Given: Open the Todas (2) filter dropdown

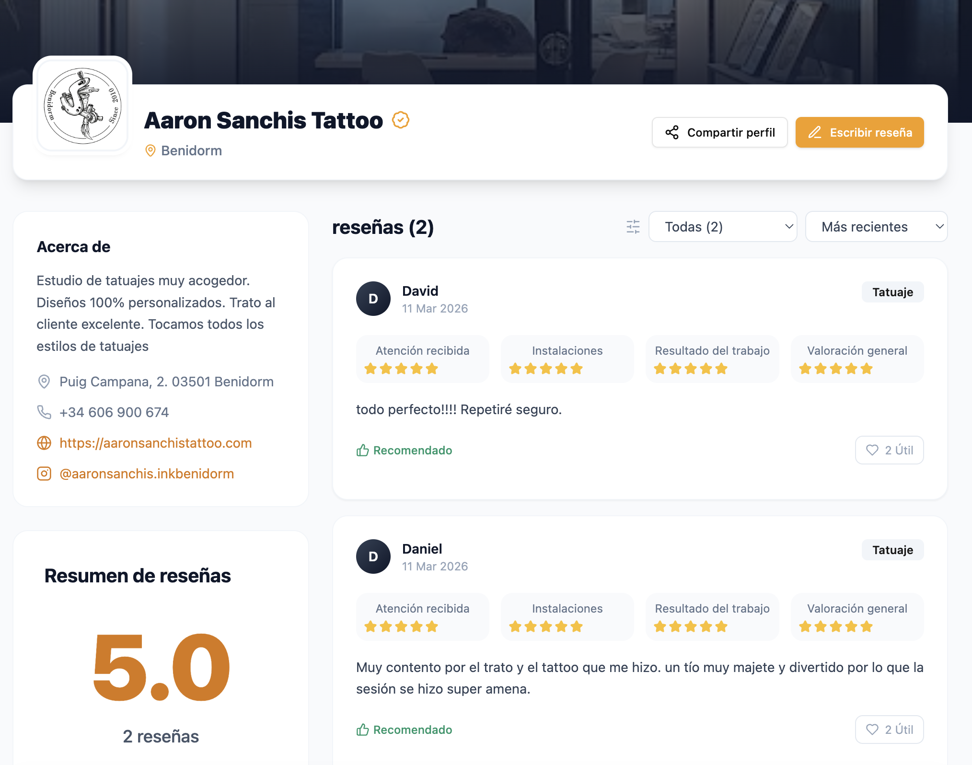Looking at the screenshot, I should coord(722,227).
